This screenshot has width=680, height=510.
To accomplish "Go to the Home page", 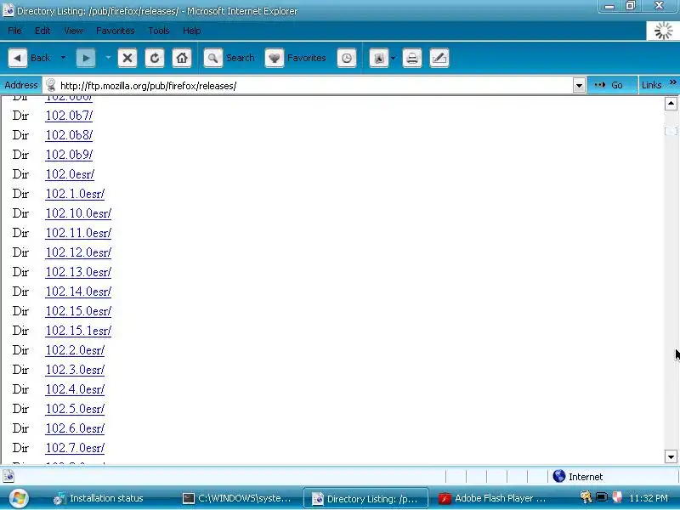I will click(x=182, y=58).
